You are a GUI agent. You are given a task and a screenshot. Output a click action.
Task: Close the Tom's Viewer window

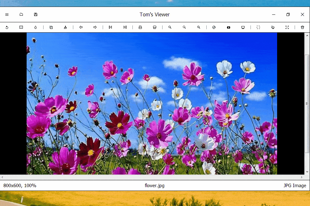(x=302, y=14)
